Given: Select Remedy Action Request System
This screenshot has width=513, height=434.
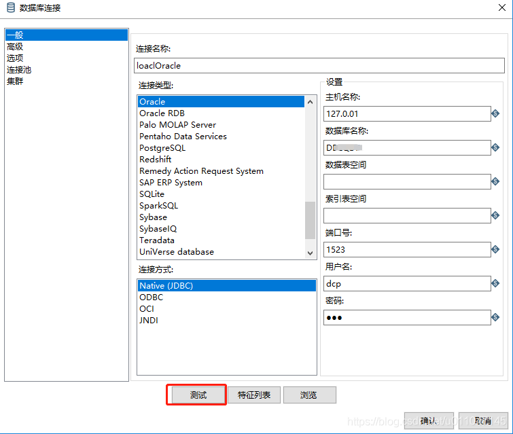Looking at the screenshot, I should (221, 170).
